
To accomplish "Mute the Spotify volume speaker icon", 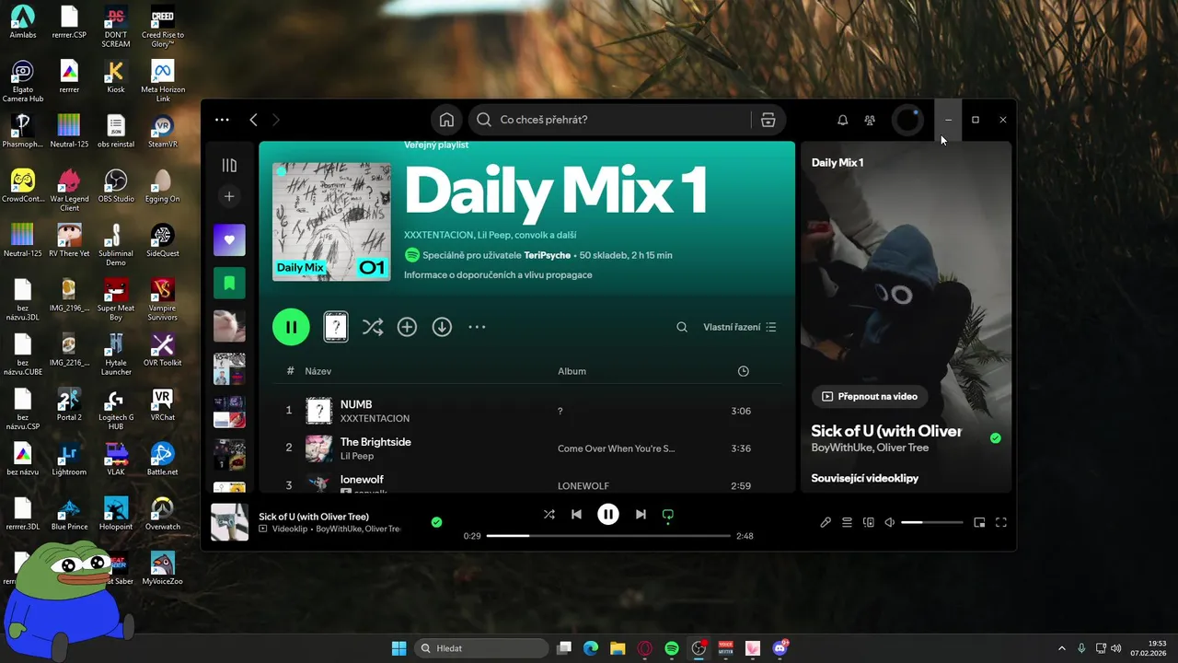I will 890,522.
